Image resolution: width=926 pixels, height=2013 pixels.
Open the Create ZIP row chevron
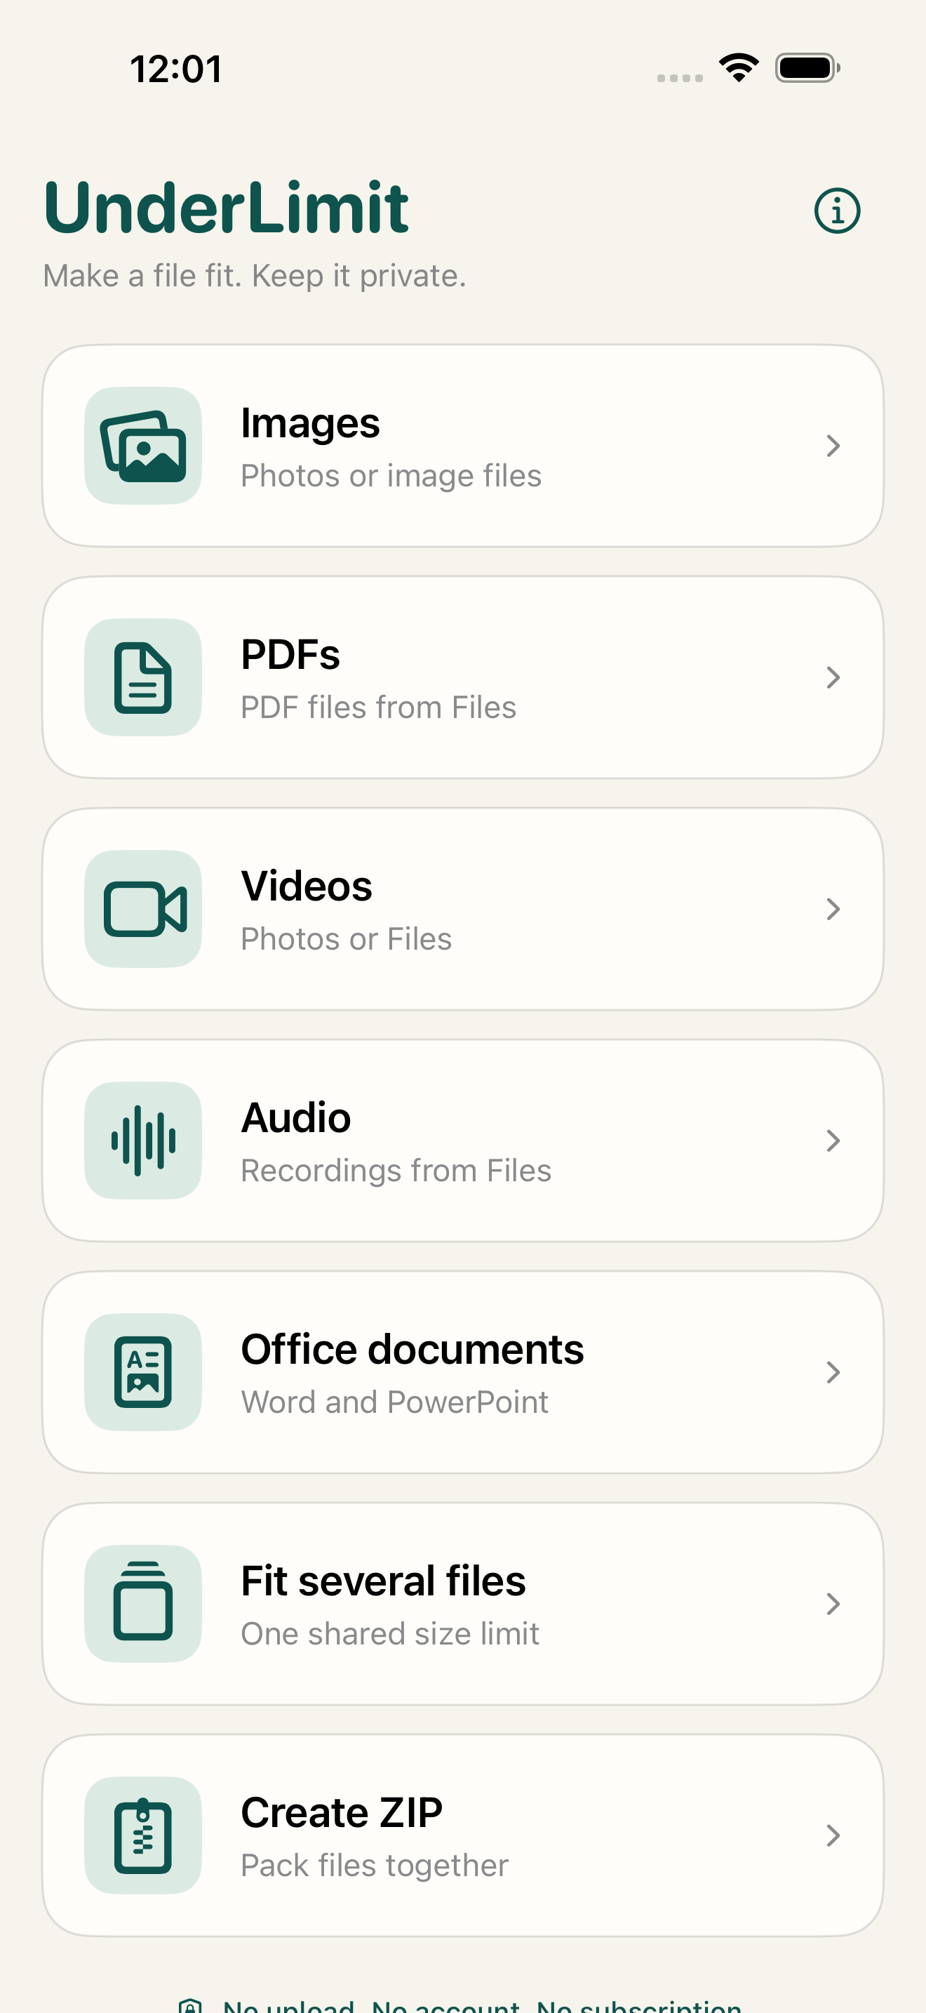pyautogui.click(x=833, y=1835)
